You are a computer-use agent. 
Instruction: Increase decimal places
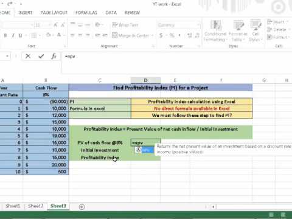(190, 35)
